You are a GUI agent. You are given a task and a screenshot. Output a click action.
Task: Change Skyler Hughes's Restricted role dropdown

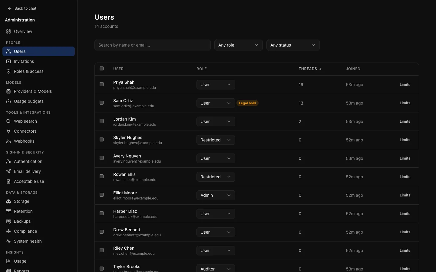point(216,140)
